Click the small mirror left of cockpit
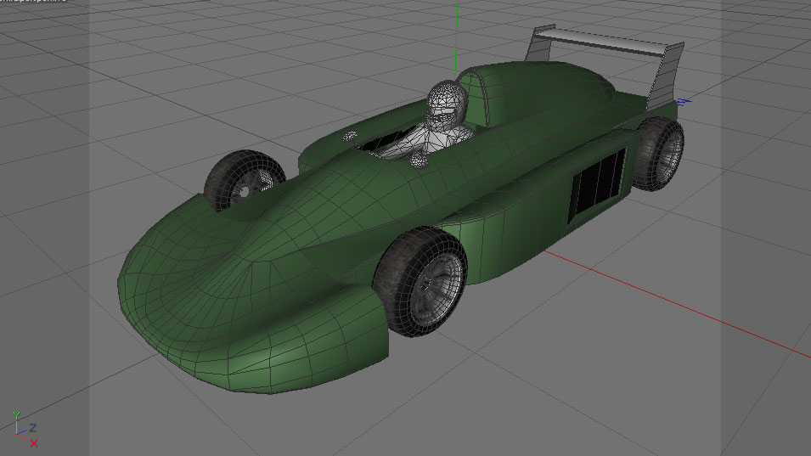This screenshot has width=811, height=456. [x=349, y=136]
